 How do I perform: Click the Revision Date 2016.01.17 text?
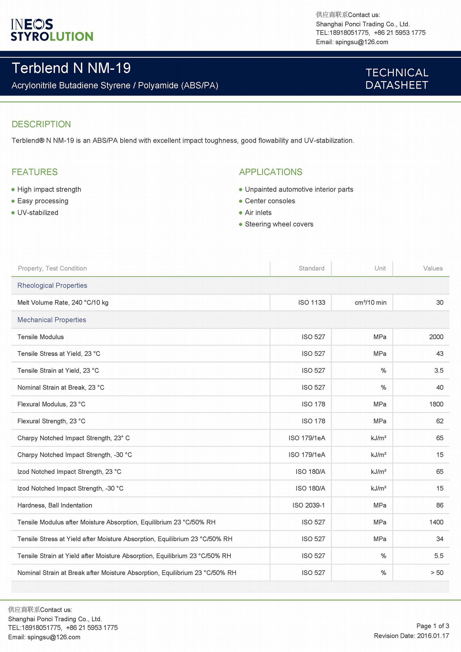coord(411,636)
